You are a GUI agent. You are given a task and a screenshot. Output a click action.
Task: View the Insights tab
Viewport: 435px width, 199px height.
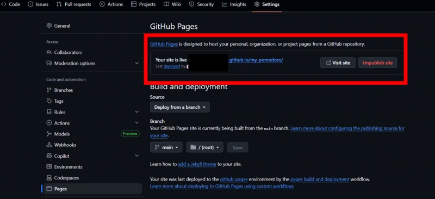point(234,4)
